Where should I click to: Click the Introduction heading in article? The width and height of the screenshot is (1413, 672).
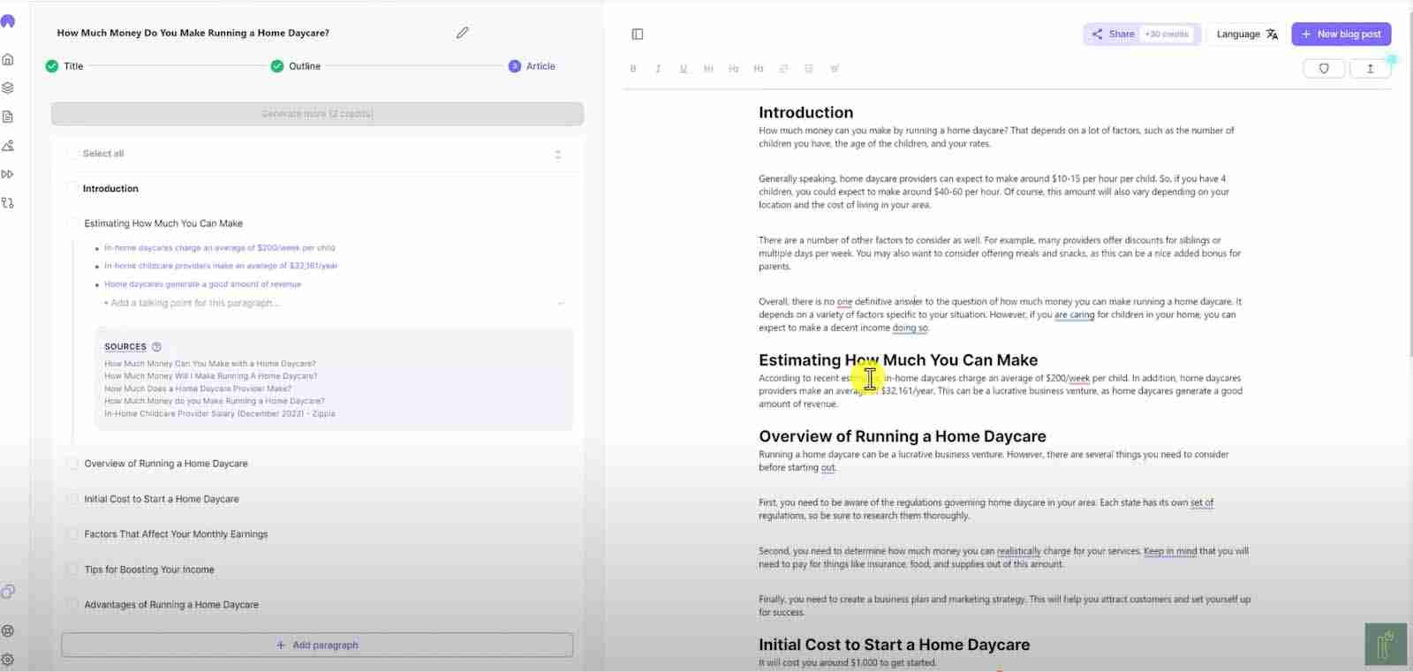[x=806, y=113]
